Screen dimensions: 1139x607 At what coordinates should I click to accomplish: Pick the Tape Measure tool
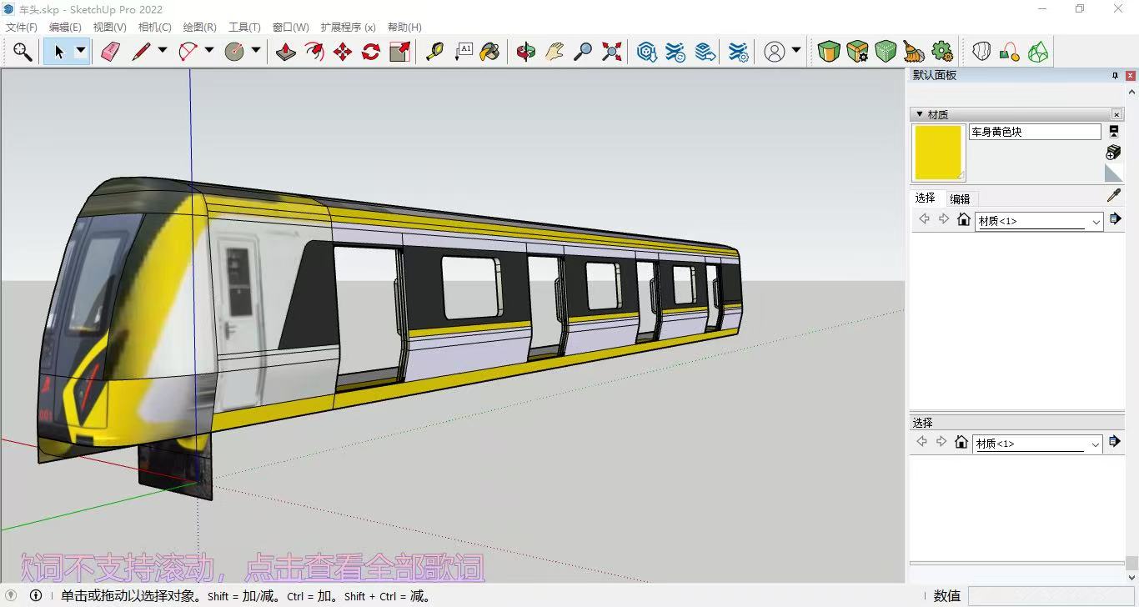pos(434,52)
